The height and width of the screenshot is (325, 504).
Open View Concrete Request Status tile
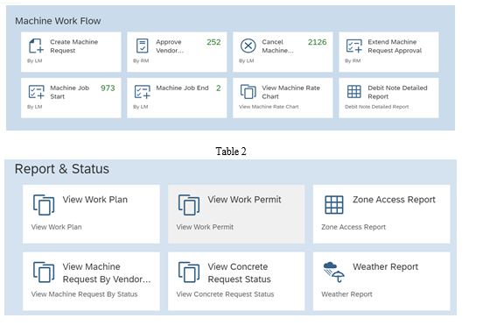(x=236, y=281)
